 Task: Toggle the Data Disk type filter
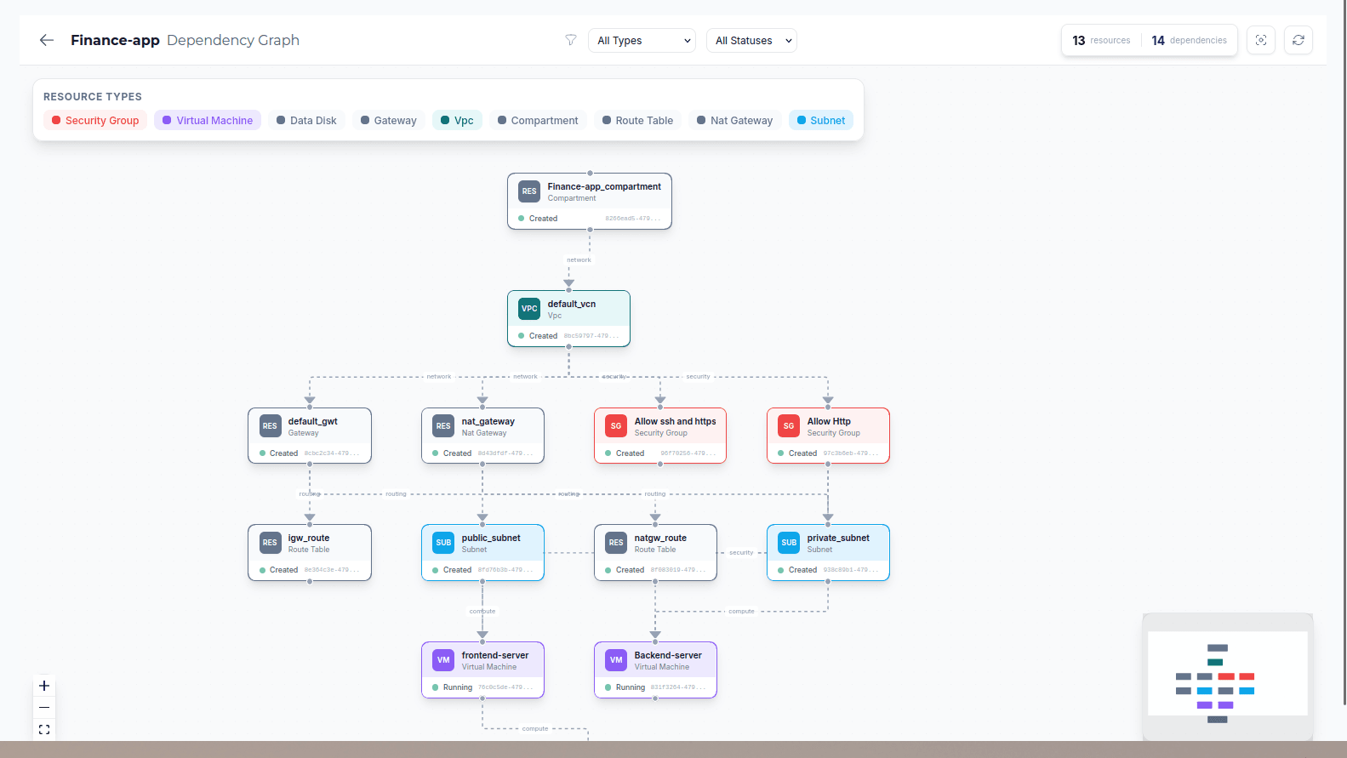tap(306, 120)
